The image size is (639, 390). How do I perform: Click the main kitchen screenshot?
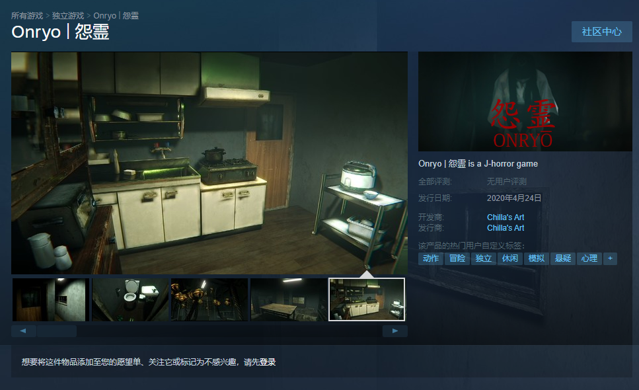(209, 163)
